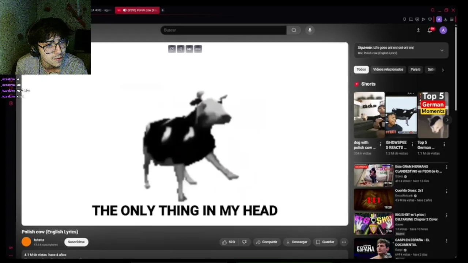
Task: Open YouTube notifications bell
Action: point(430,30)
